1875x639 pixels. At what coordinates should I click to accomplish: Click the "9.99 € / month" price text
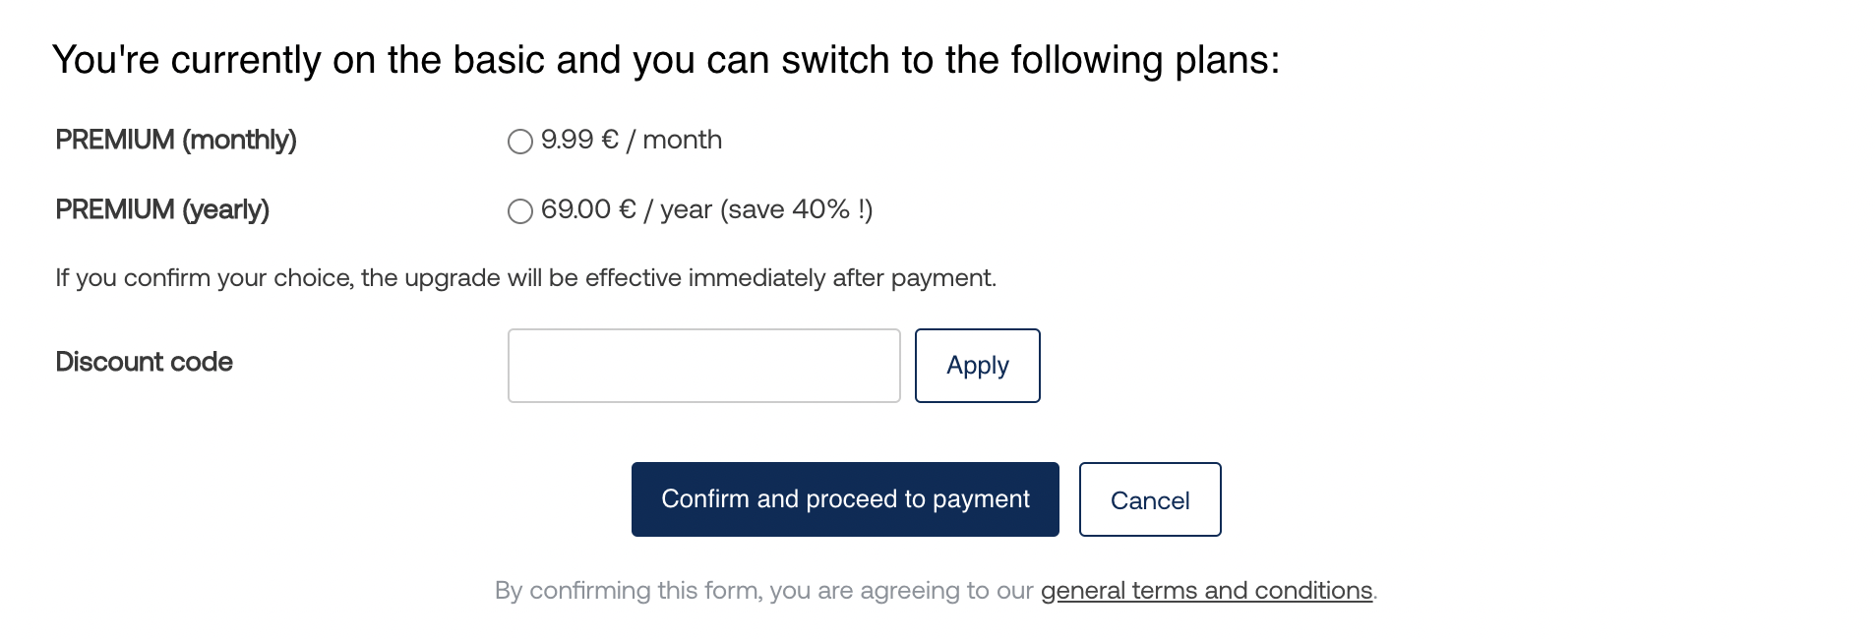tap(632, 141)
